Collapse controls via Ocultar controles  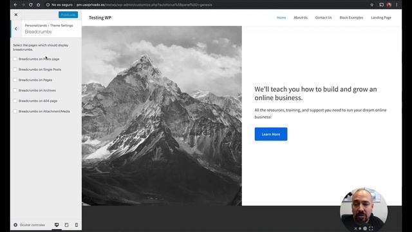29,225
